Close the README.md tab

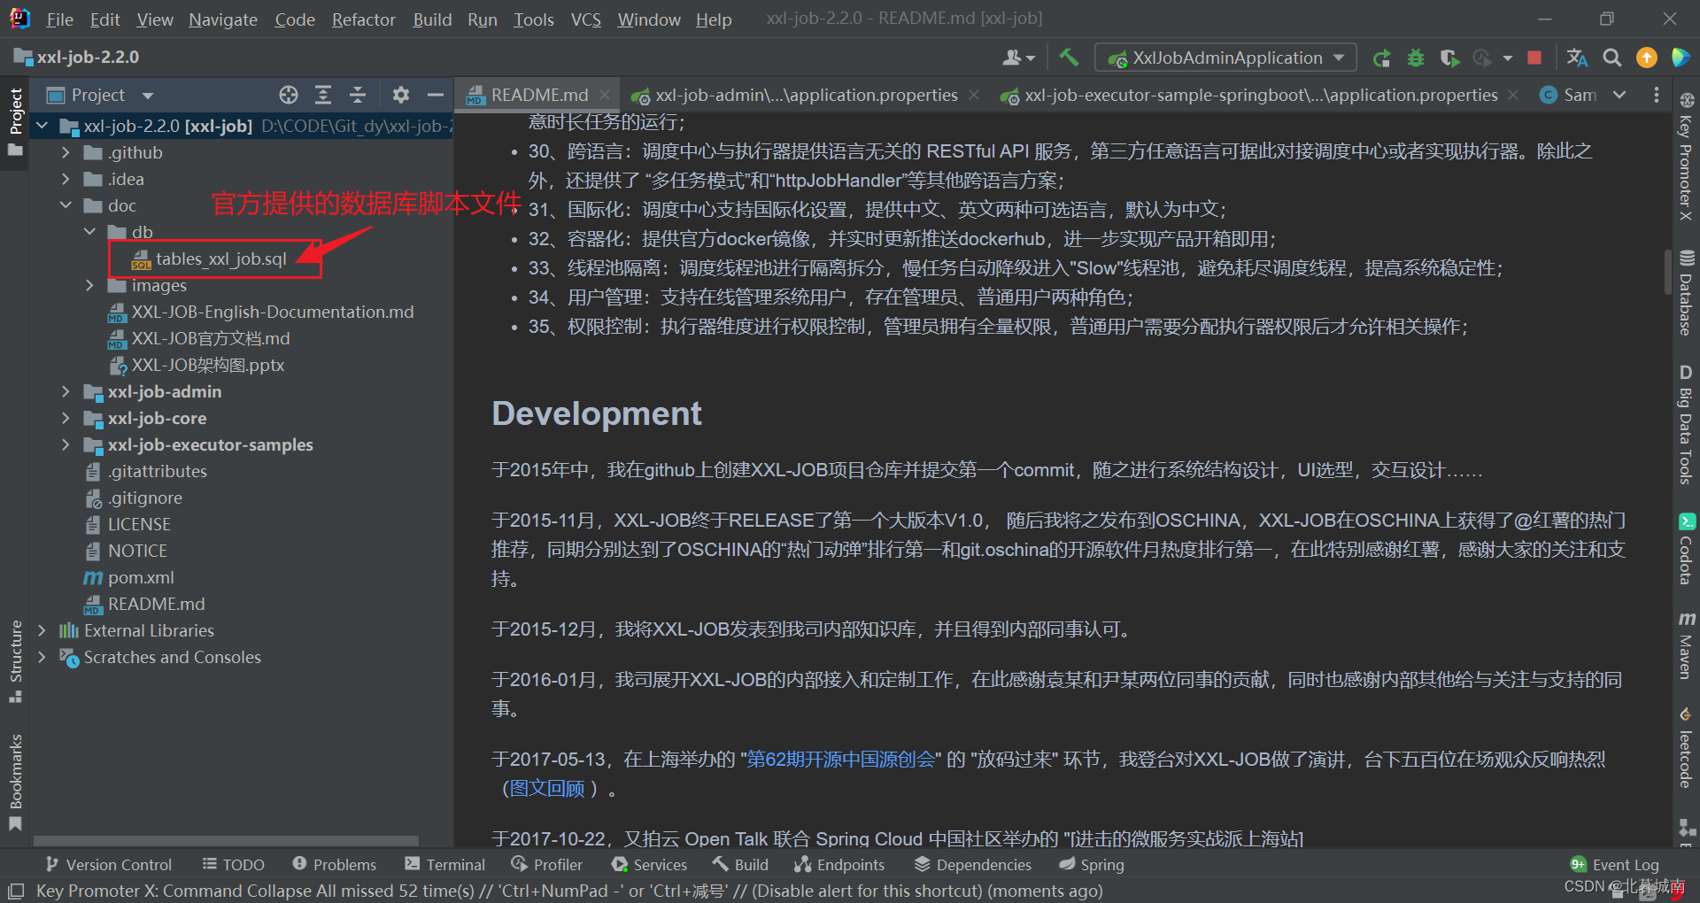point(605,95)
